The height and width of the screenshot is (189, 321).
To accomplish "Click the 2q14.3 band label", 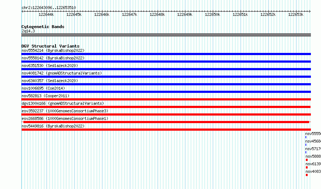I will (28, 31).
